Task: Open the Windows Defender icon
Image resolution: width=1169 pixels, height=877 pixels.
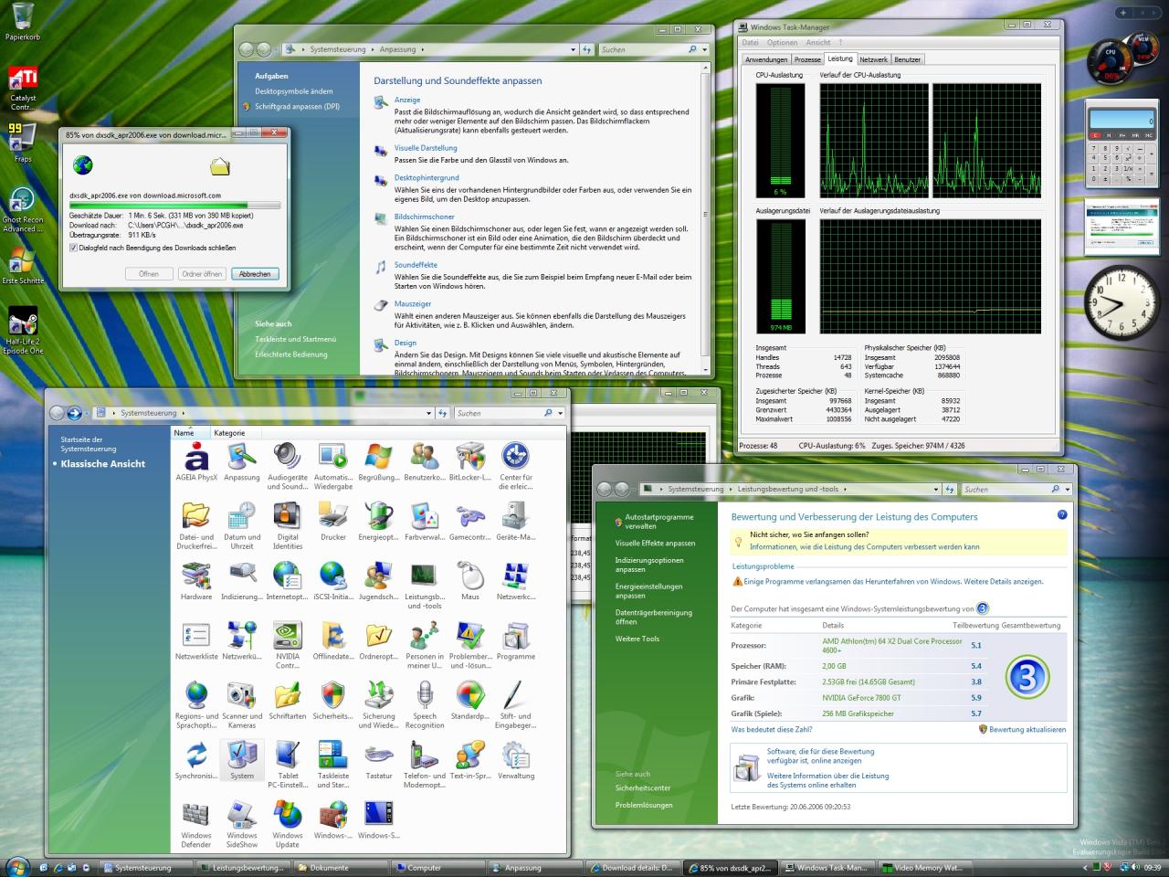Action: (195, 824)
